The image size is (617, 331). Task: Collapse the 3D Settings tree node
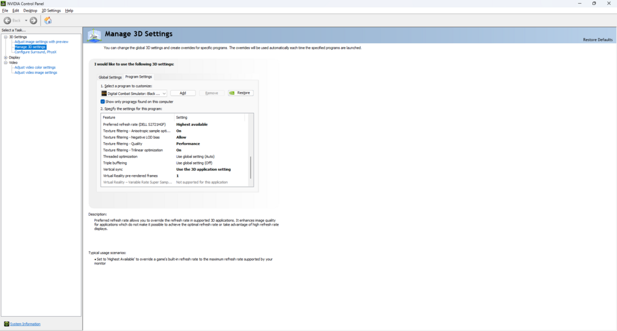pyautogui.click(x=6, y=37)
